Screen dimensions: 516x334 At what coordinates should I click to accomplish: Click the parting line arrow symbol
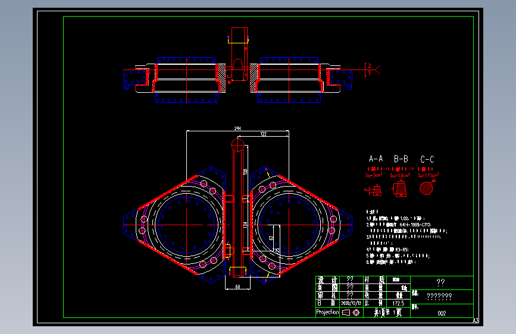372,70
